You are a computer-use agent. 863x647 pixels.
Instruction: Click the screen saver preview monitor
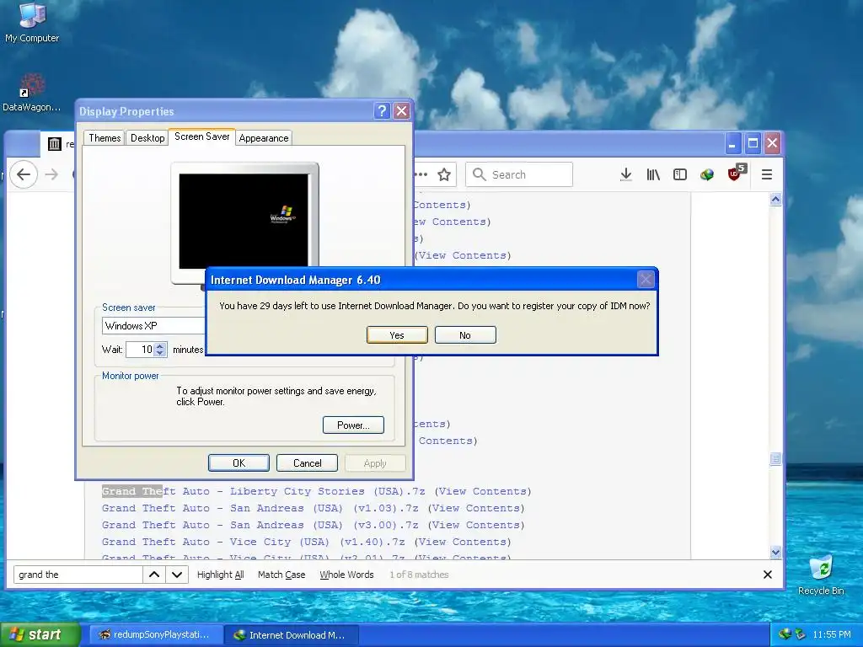click(244, 221)
